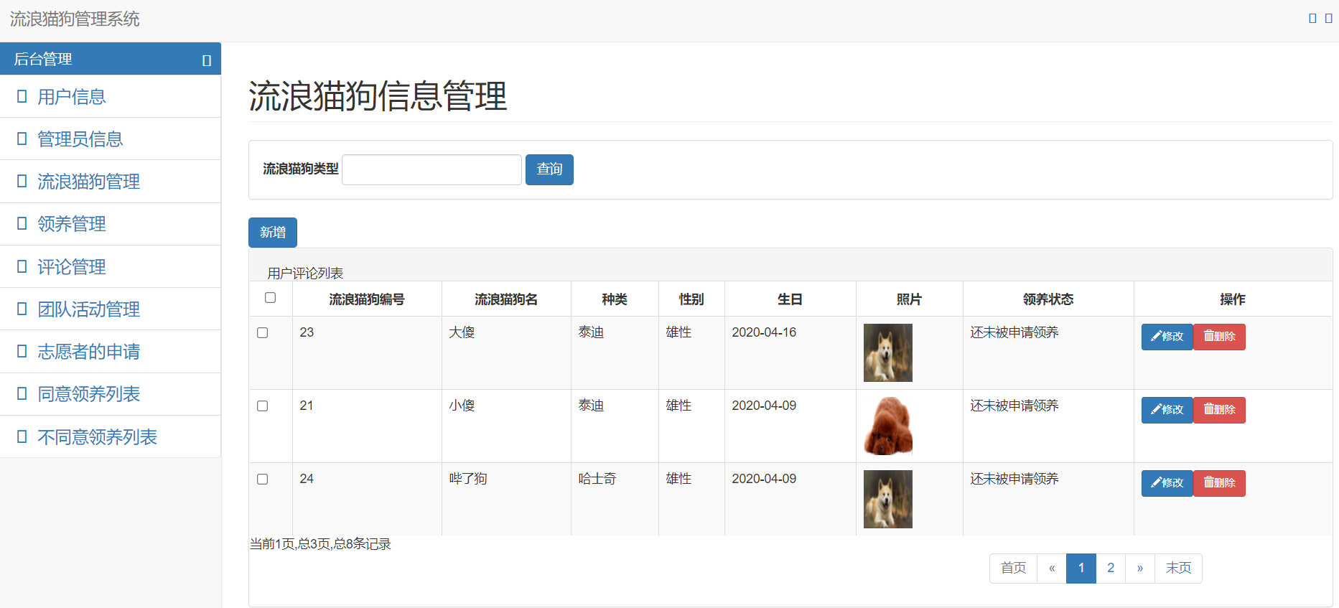Toggle the select-all checkbox in table header
The image size is (1339, 608).
click(x=271, y=298)
